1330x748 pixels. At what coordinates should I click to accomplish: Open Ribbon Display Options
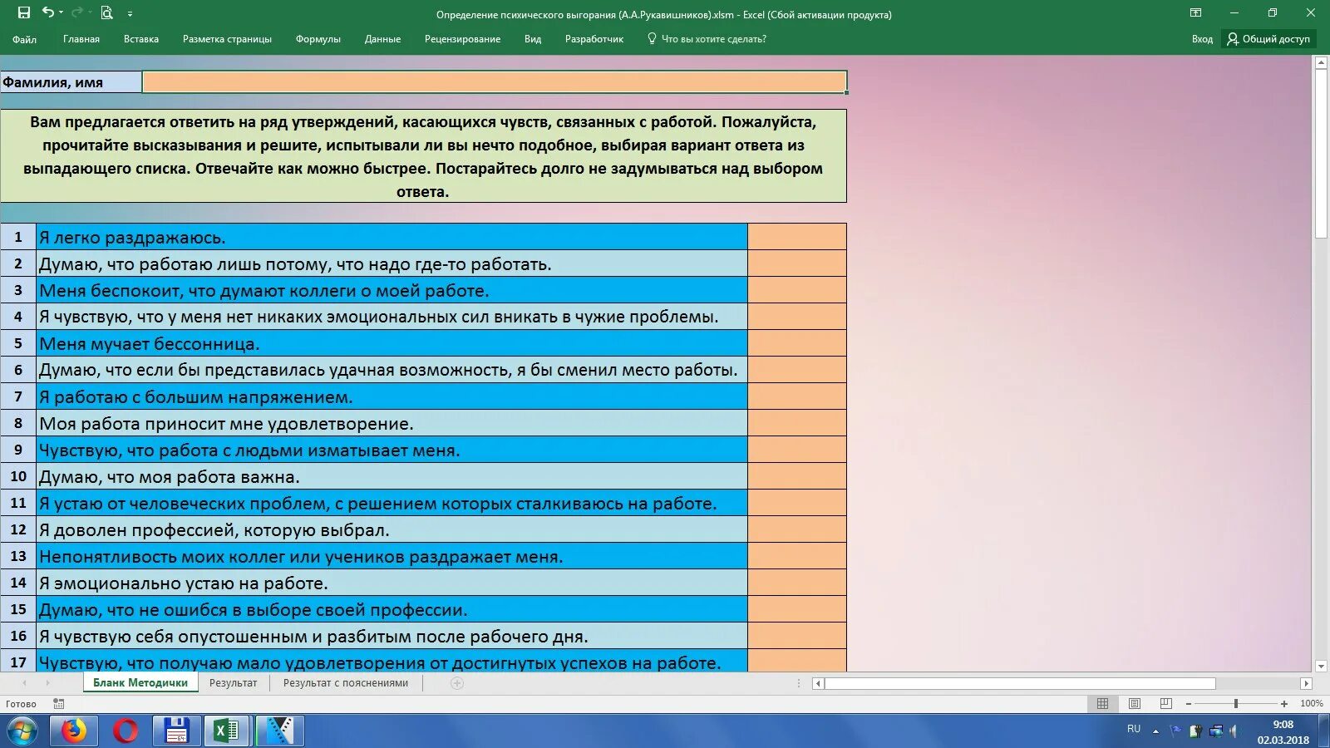coord(1196,12)
